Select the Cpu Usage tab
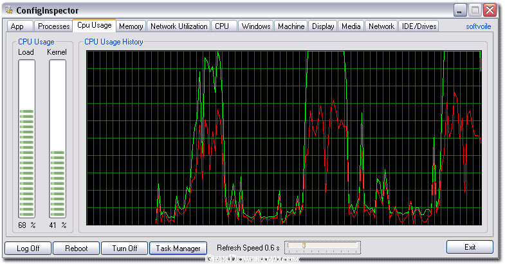Image resolution: width=505 pixels, height=264 pixels. pos(94,26)
